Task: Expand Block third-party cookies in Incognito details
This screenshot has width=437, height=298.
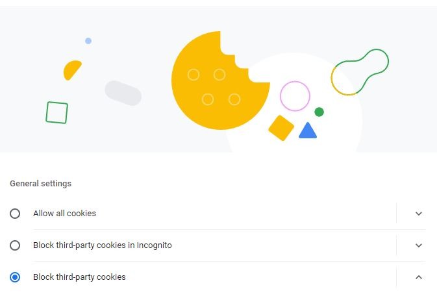Action: tap(418, 245)
